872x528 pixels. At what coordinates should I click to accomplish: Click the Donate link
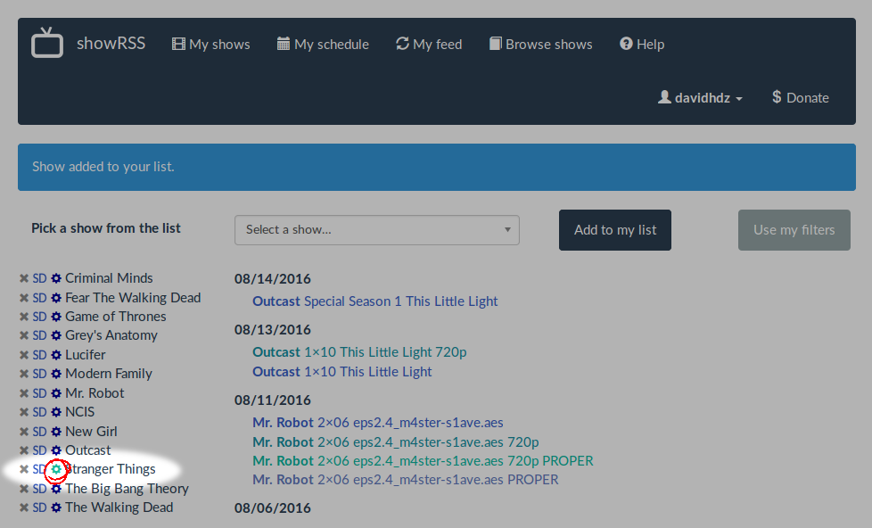tap(801, 97)
